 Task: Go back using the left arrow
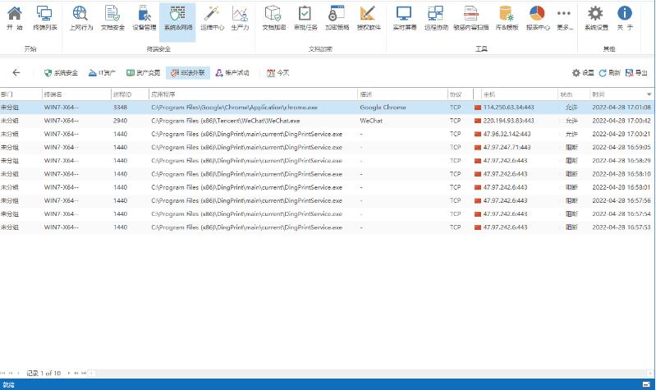[16, 73]
